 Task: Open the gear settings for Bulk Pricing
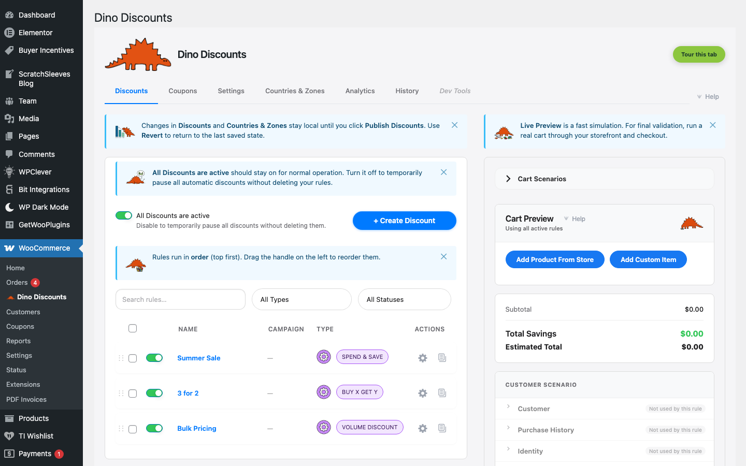(x=423, y=428)
